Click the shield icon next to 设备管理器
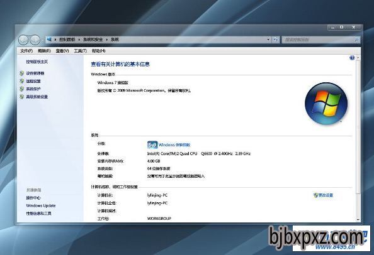The width and height of the screenshot is (374, 255). pos(21,73)
